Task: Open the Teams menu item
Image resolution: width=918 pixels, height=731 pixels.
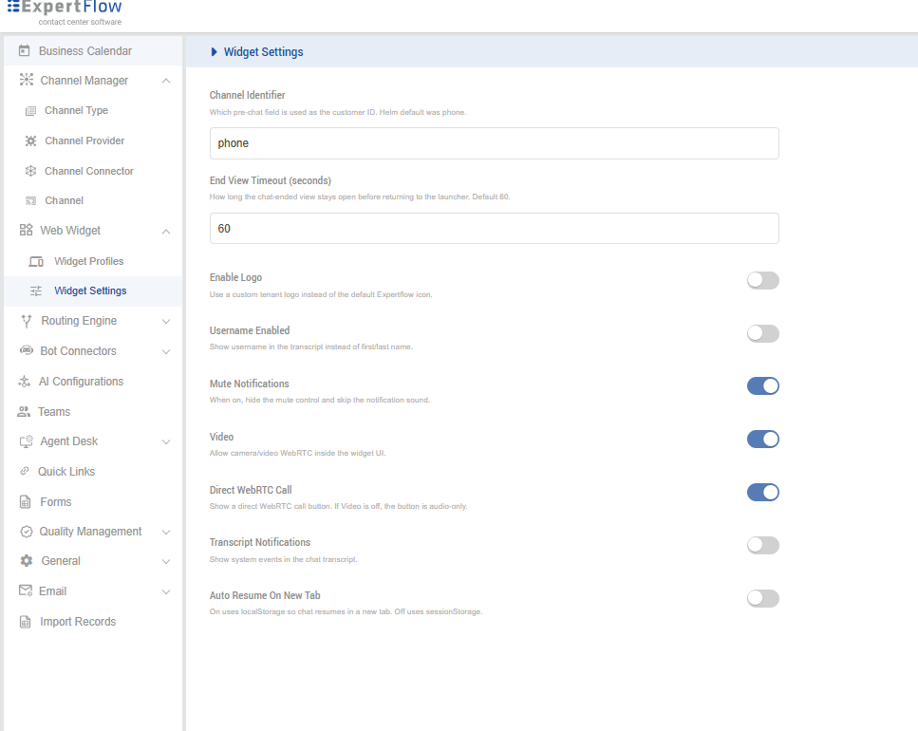Action: (x=92, y=411)
